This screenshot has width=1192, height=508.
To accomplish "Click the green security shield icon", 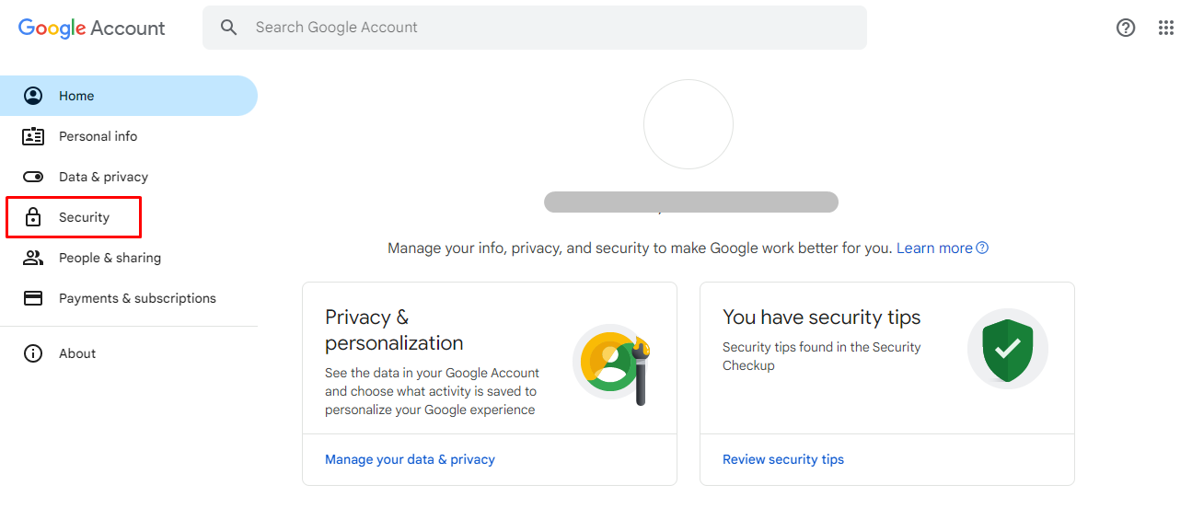I will [1008, 349].
